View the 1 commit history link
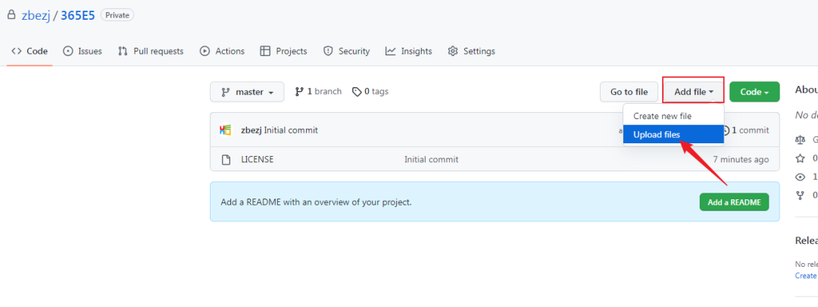818x307 pixels. (x=750, y=130)
